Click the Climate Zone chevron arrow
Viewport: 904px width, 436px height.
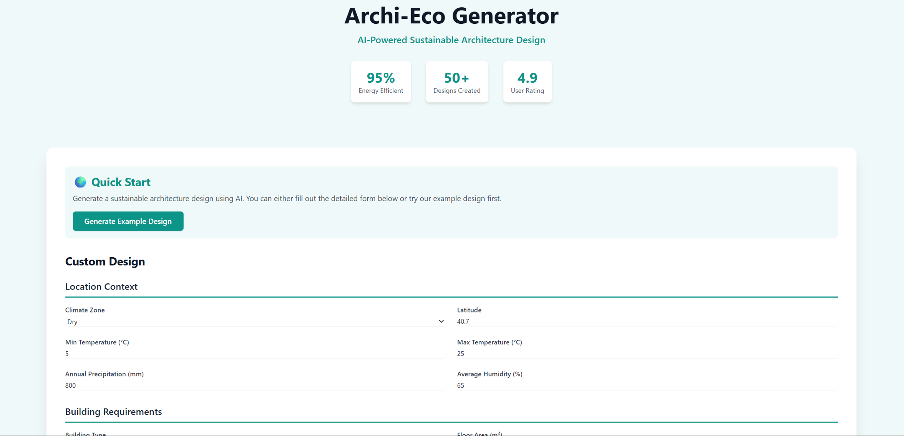pos(441,321)
